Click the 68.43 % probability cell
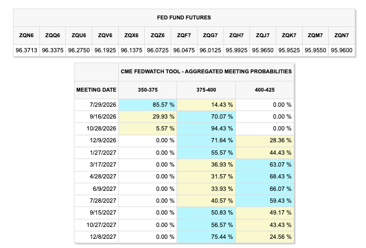366x248 pixels. point(265,177)
